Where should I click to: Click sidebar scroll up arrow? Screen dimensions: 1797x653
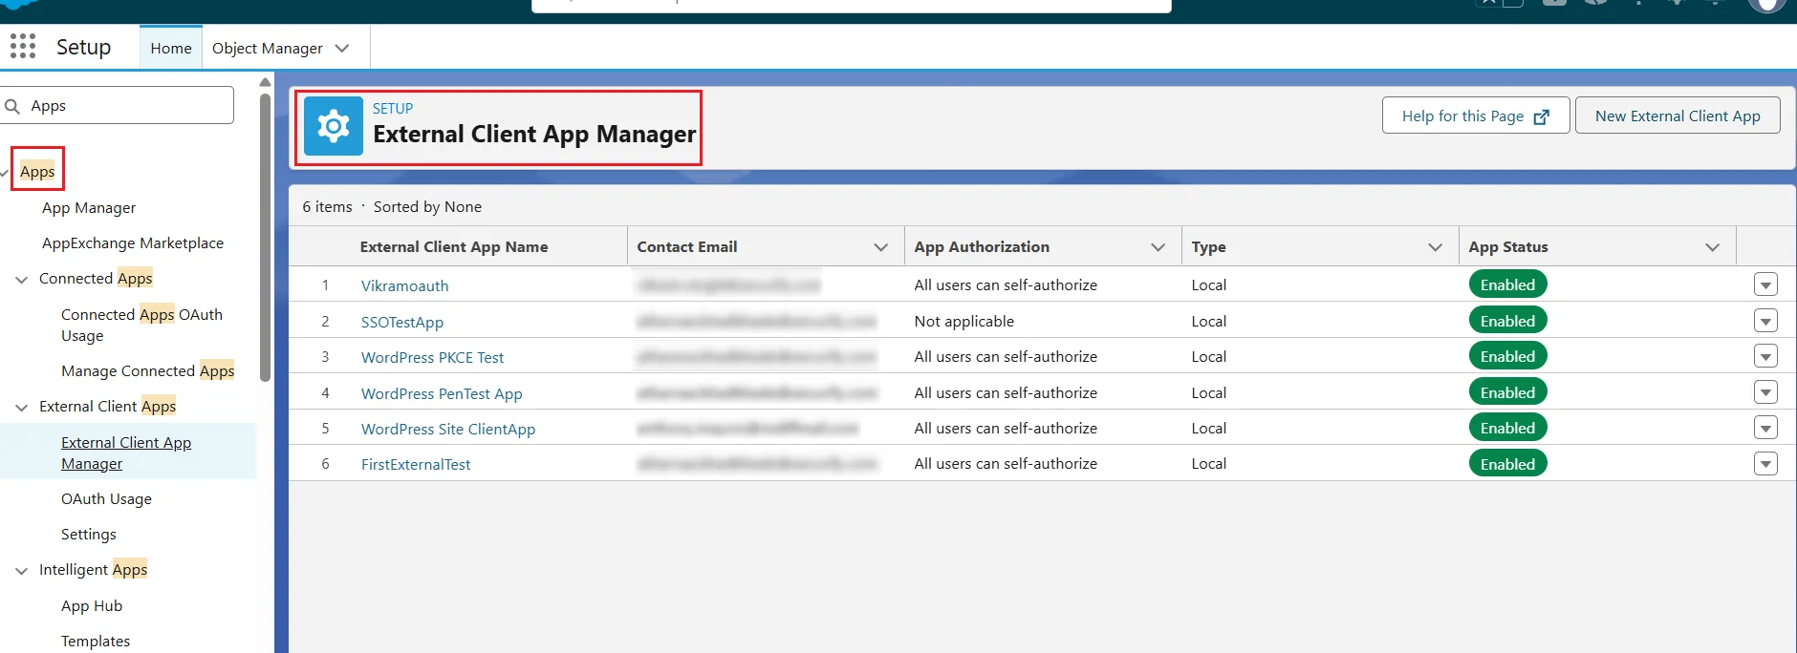point(266,82)
